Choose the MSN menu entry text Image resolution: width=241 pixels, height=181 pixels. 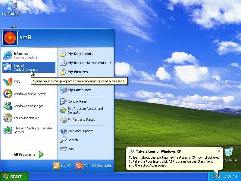pos(17,82)
